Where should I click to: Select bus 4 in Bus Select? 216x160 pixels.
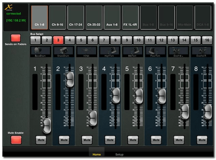coord(70,40)
